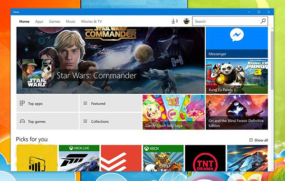285x181 pixels.
Task: Open the red Todoist app tile
Action: [x=121, y=158]
